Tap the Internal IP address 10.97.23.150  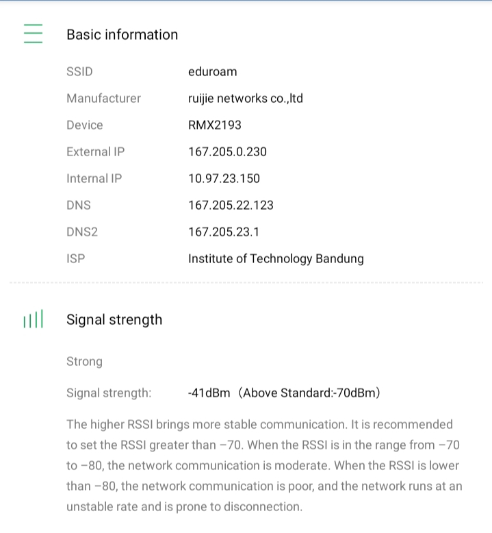click(x=224, y=178)
